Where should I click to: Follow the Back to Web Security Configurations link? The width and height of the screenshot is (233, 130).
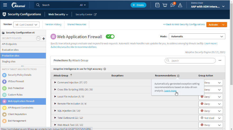point(184,24)
